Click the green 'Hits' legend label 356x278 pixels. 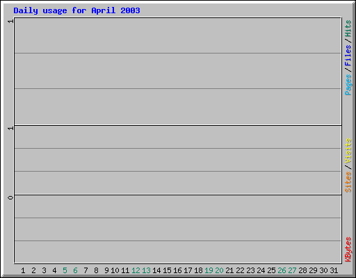348,28
